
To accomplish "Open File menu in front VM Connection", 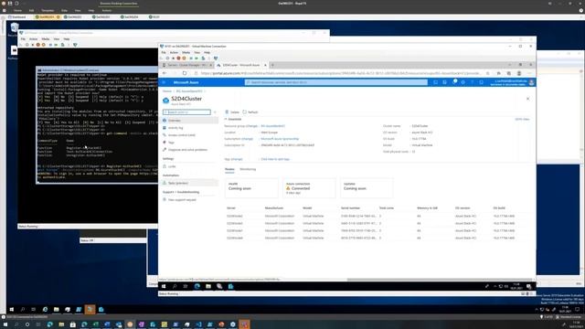I will [164, 53].
